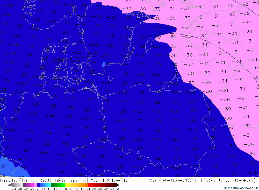Click the '528' contour height label
Viewport: 259px width, 190px height.
pyautogui.click(x=56, y=61)
